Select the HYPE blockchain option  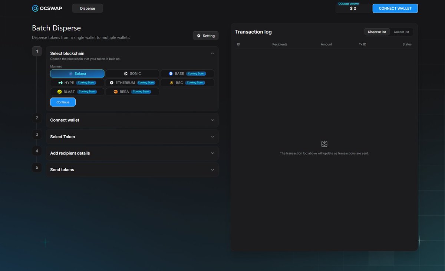(x=77, y=82)
